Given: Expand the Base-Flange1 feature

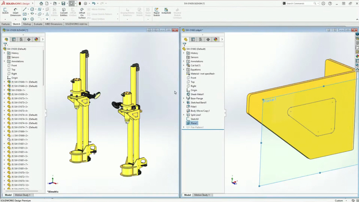Looking at the screenshot, I should [184, 98].
